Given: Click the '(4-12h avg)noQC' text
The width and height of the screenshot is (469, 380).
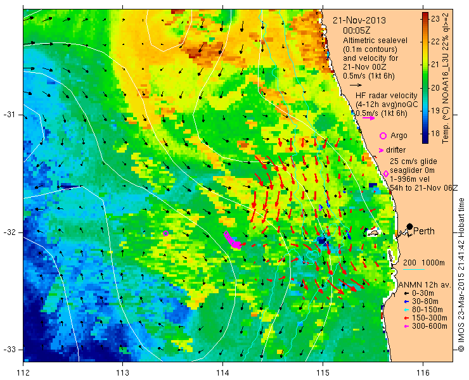Looking at the screenshot, I should coord(386,104).
